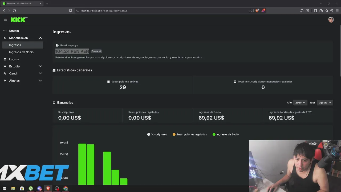Open Brave Shields panel
Viewport: 341px width, 192px height.
pyautogui.click(x=257, y=11)
